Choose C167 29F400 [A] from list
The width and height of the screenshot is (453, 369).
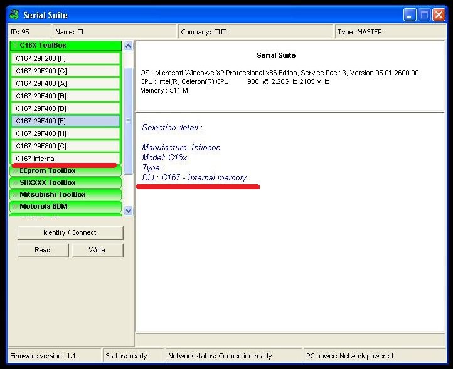coord(65,83)
